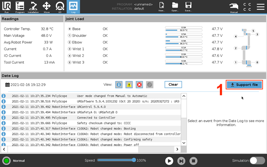Click the New program icon
Viewport: 267px width, 167px height.
pyautogui.click(x=162, y=6)
